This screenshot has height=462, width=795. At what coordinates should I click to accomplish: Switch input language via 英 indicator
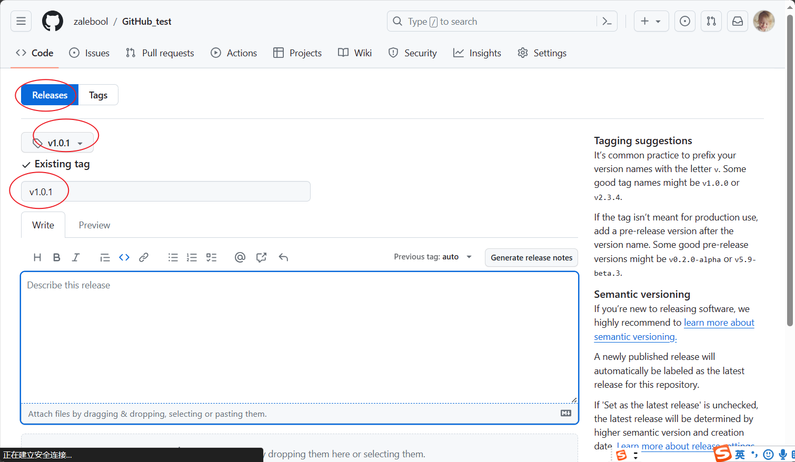click(x=740, y=455)
